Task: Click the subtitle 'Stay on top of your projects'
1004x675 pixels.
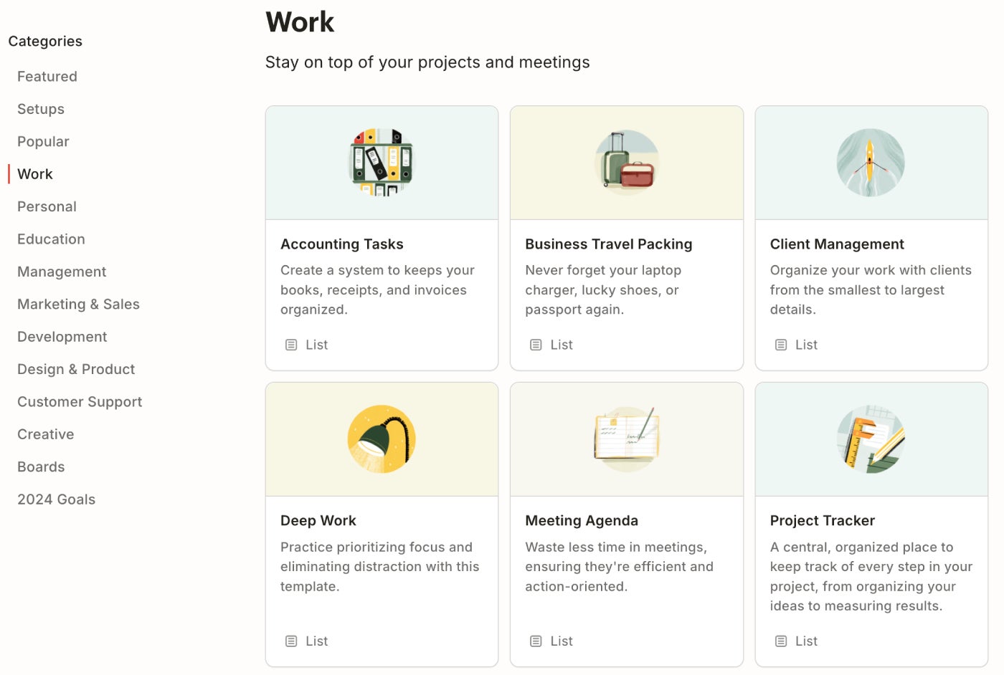Action: click(427, 62)
